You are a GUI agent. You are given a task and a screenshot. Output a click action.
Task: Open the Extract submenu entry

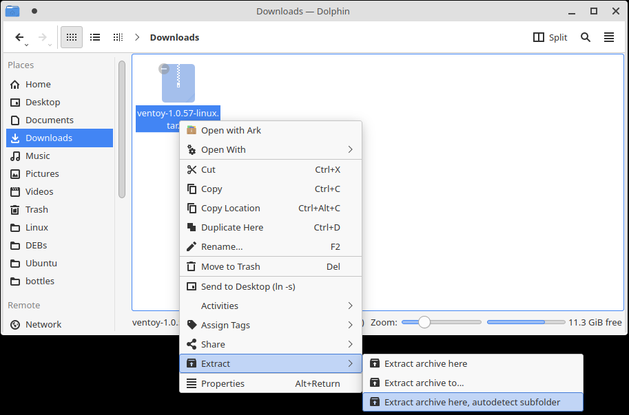tap(271, 363)
